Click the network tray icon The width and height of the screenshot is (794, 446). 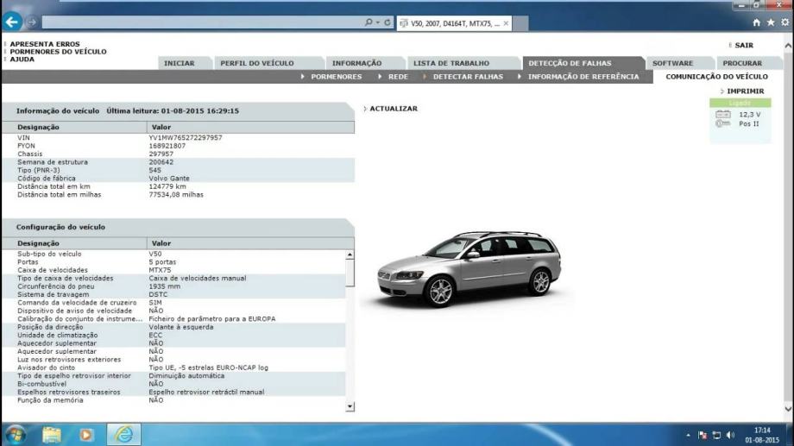pos(716,435)
